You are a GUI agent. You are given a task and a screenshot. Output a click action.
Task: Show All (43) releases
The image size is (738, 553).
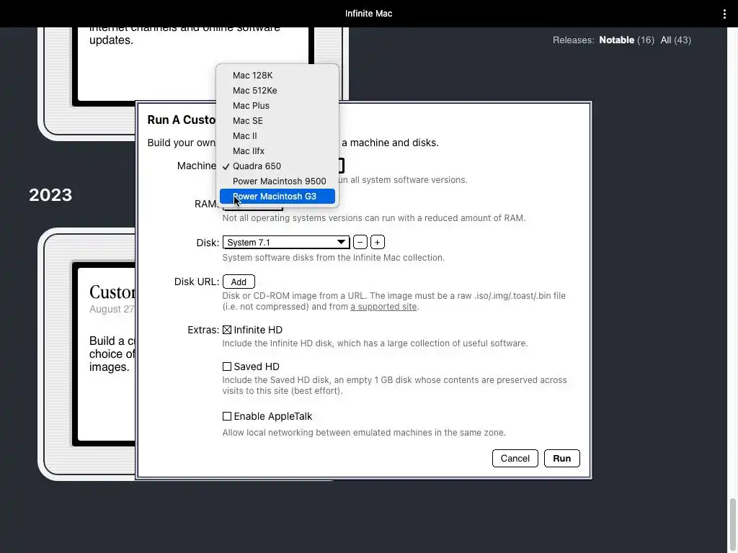point(675,40)
